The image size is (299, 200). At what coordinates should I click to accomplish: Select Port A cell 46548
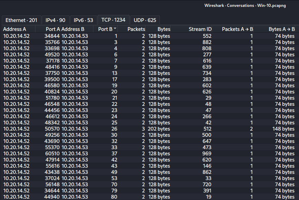click(52, 104)
